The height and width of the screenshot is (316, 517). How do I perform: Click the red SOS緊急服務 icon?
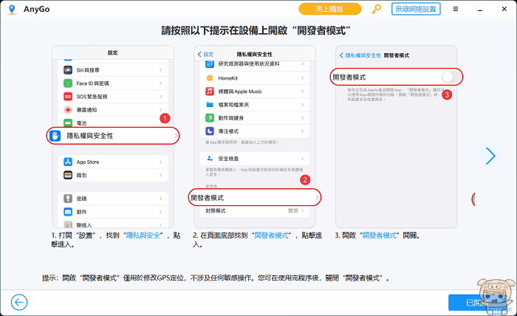68,97
